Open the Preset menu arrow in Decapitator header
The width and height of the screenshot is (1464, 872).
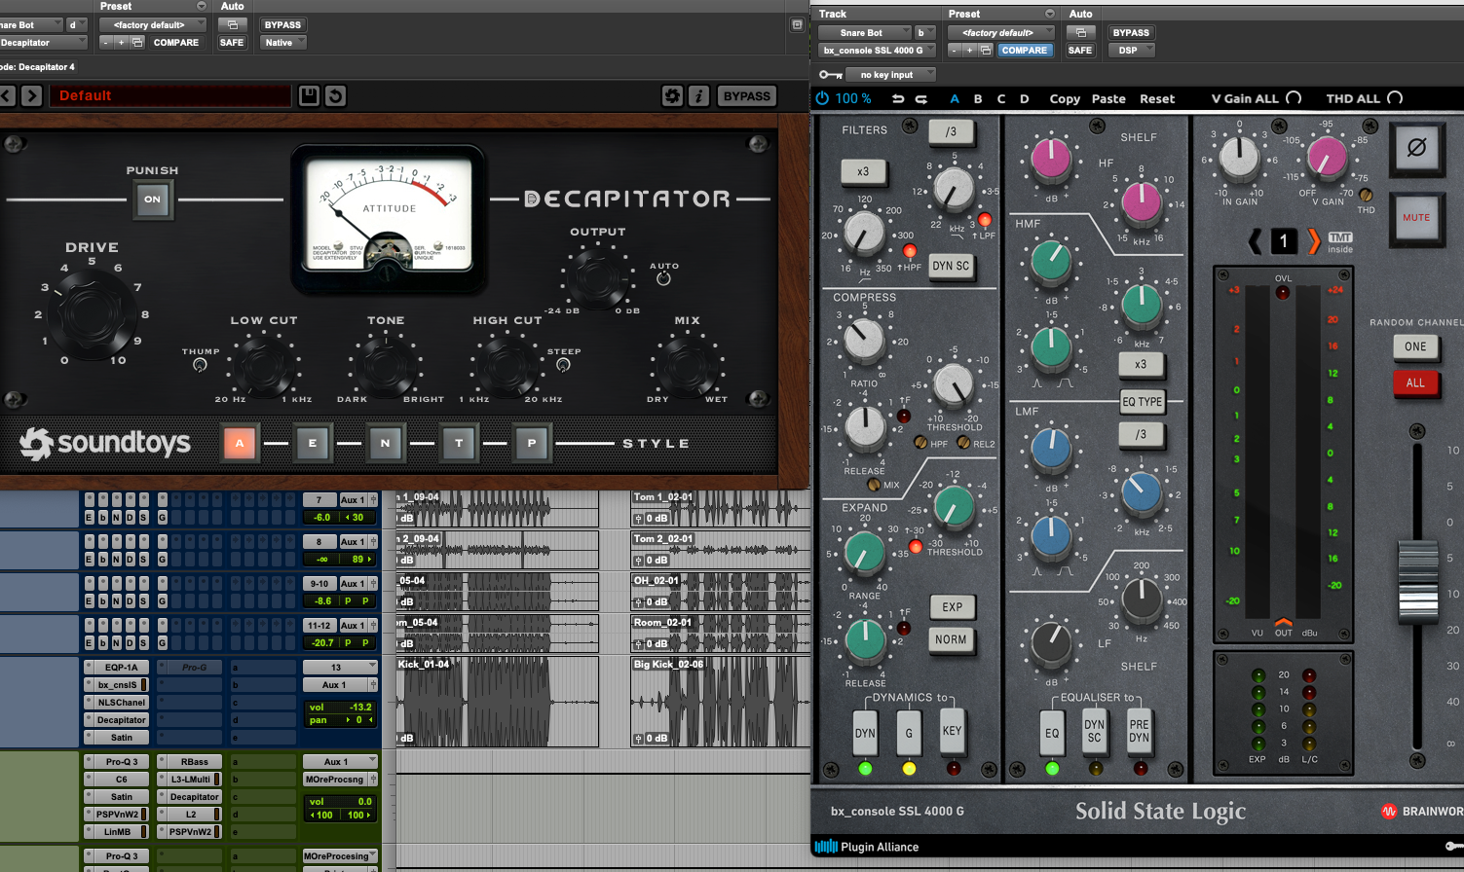click(202, 6)
